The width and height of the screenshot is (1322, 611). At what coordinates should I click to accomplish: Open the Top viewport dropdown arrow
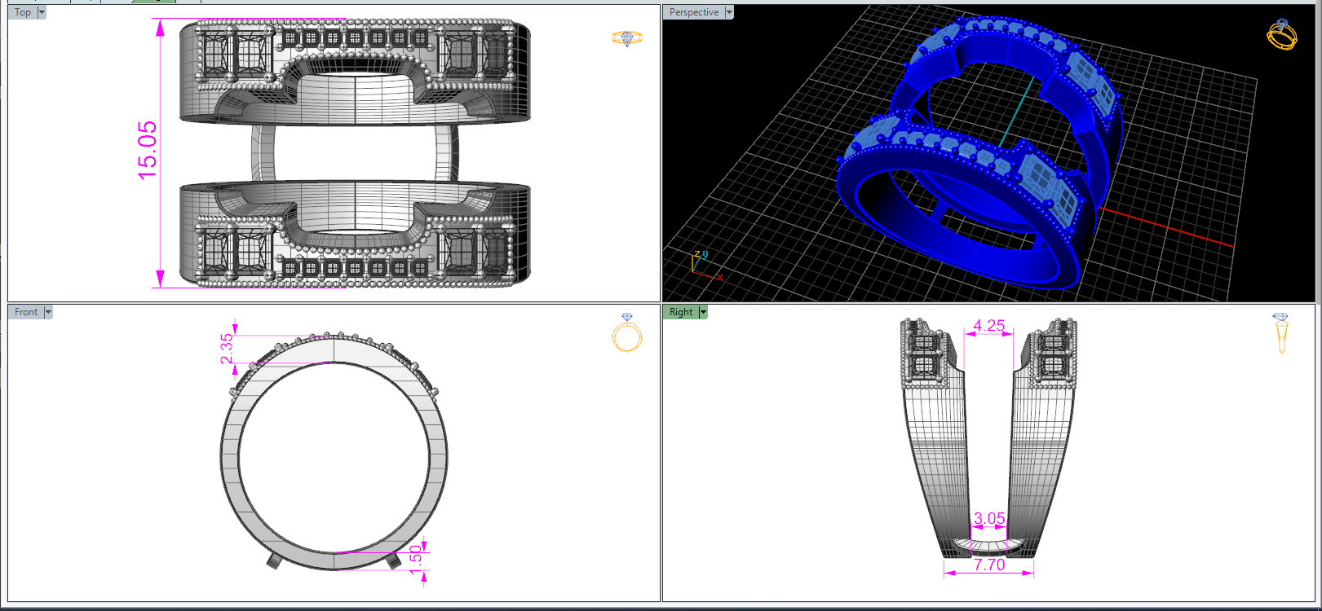42,12
